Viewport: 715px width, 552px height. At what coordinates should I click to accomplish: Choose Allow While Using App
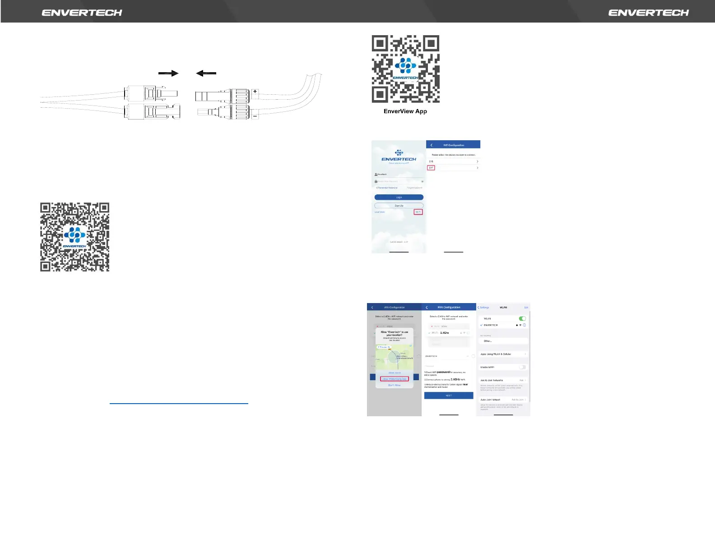(x=395, y=379)
